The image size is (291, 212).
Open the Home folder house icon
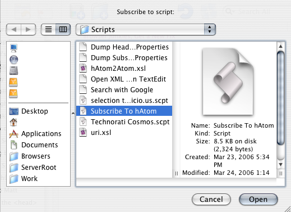[x=13, y=123]
